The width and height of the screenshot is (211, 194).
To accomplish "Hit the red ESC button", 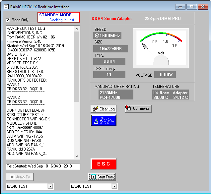I will tap(104, 164).
